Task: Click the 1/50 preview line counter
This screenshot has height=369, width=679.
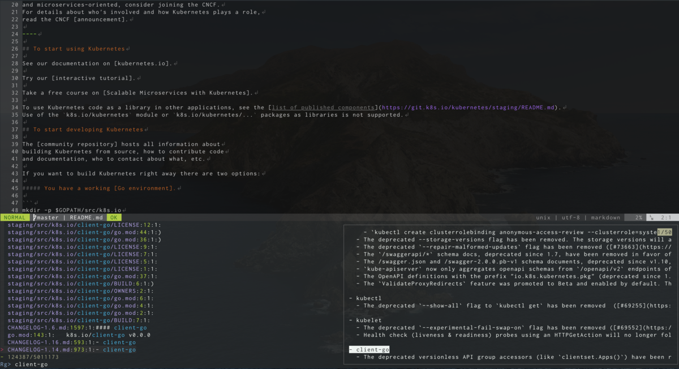Action: (664, 232)
